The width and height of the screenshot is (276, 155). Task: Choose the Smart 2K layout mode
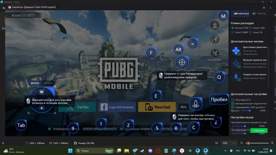[x=251, y=32]
